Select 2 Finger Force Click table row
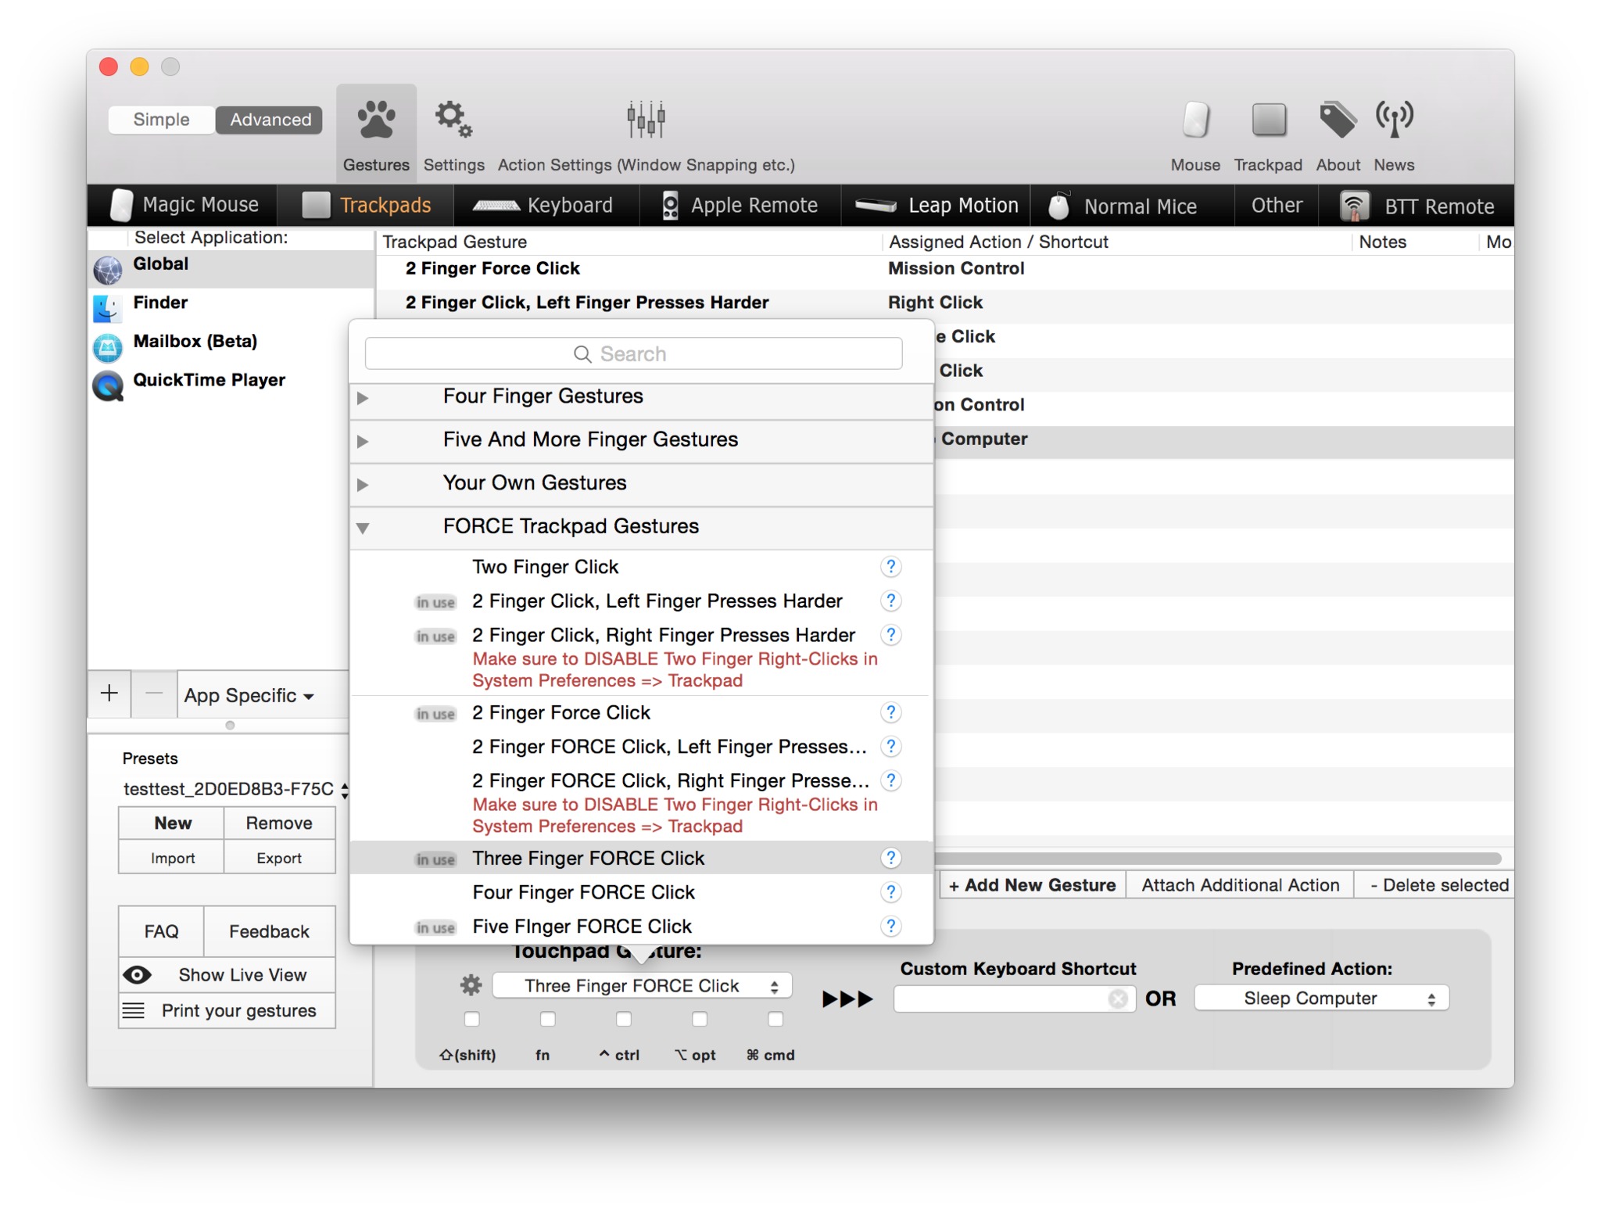Image resolution: width=1601 pixels, height=1212 pixels. point(944,269)
